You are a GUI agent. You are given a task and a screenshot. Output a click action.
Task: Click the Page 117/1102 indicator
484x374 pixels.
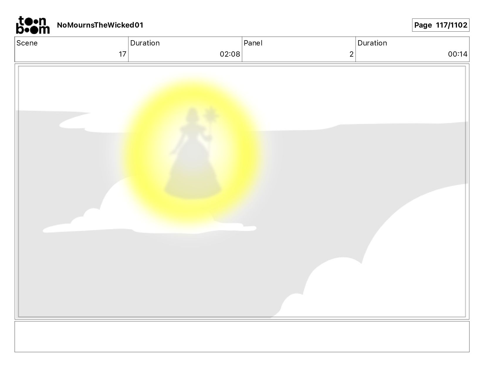[441, 25]
